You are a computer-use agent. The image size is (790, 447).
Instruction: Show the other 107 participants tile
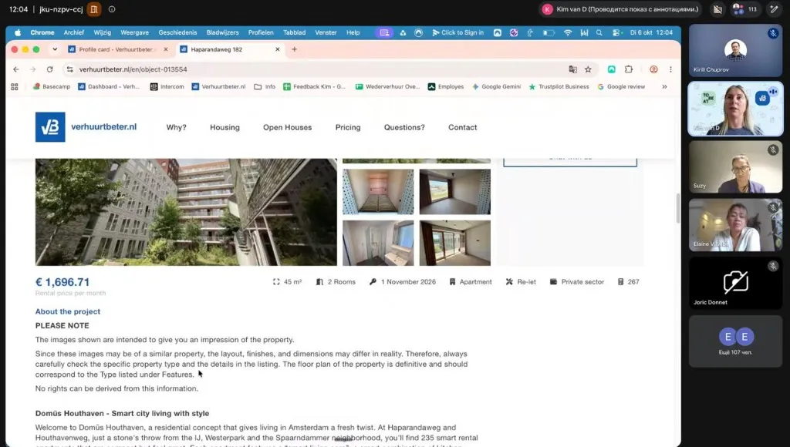tap(735, 341)
